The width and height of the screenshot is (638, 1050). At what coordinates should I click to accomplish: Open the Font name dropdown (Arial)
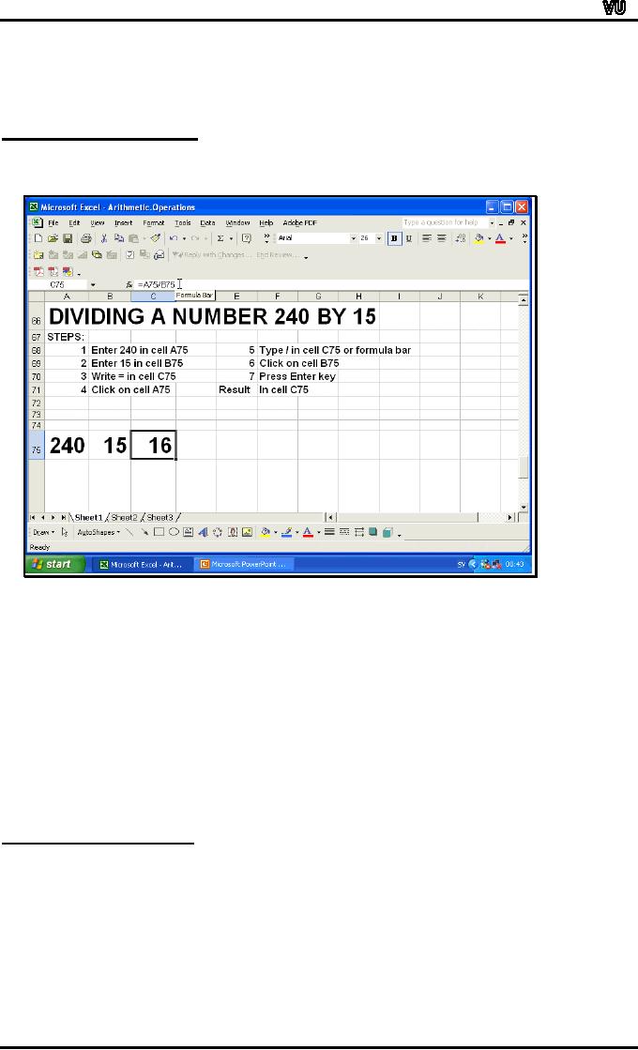[x=354, y=238]
